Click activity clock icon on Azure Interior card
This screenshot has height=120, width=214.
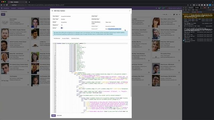[x=28, y=26]
